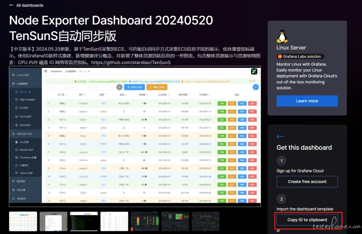Viewport: 362px width, 234px height.
Task: Click the main Node Exporter Dashboard title
Action: coord(111,28)
